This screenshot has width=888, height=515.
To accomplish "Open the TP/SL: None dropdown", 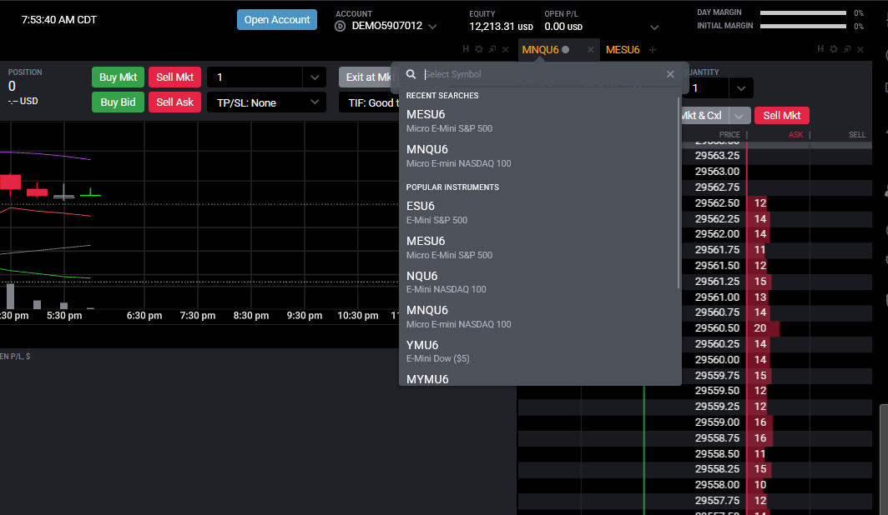I will click(266, 102).
